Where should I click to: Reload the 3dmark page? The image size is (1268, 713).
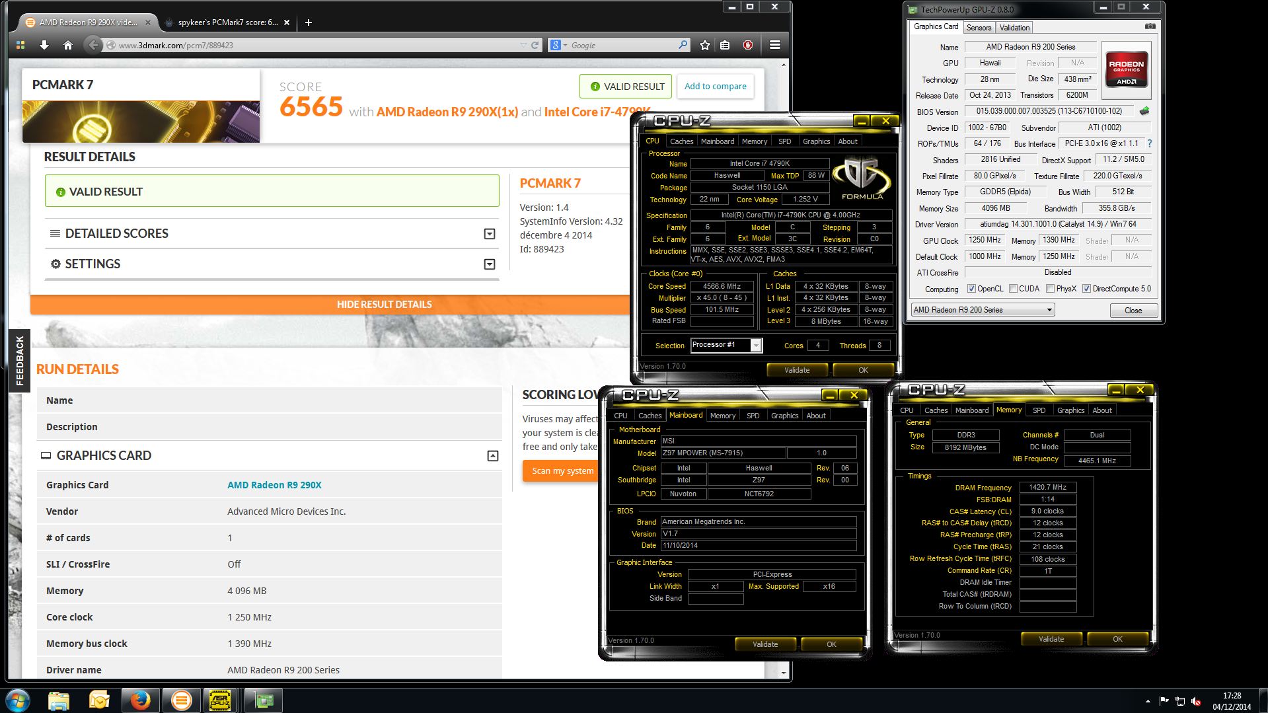(535, 45)
